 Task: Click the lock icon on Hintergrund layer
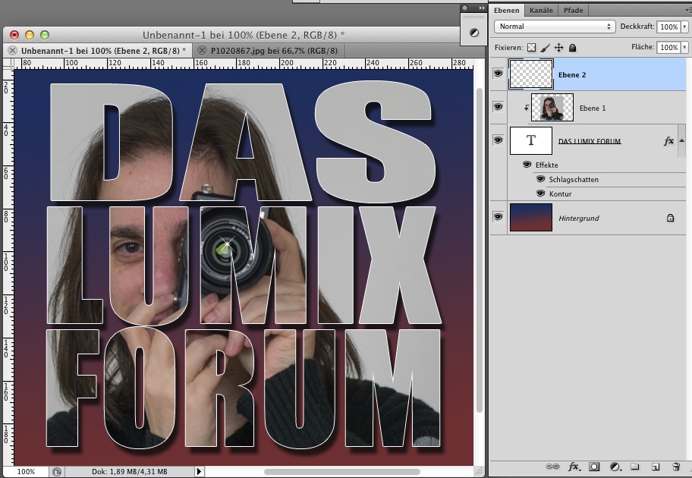pos(670,218)
